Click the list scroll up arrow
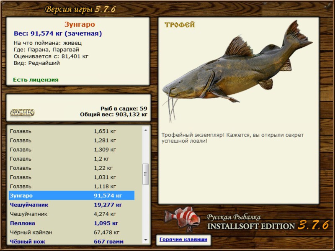 146,130
